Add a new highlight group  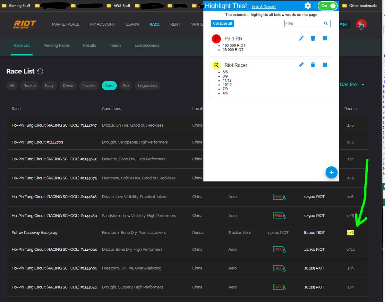[331, 172]
